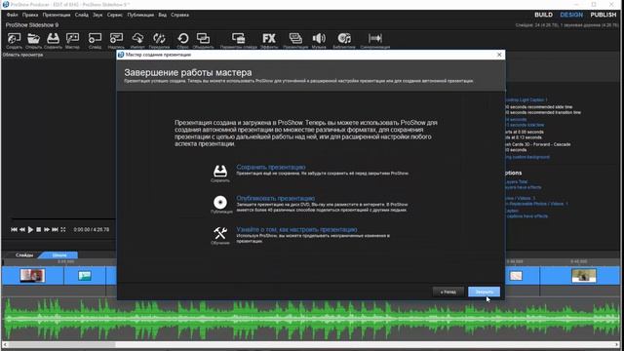Toggle full-screen preview icon
624x351 pixels.
point(62,230)
